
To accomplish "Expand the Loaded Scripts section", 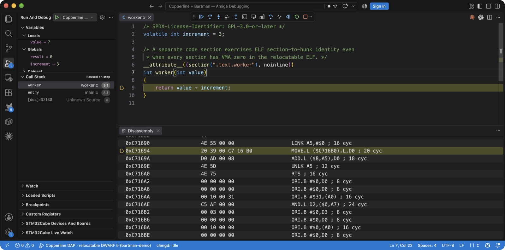I will [66, 195].
